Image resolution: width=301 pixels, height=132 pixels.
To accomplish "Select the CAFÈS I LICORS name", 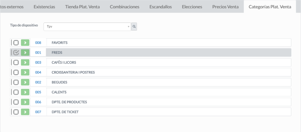I will tap(64, 62).
